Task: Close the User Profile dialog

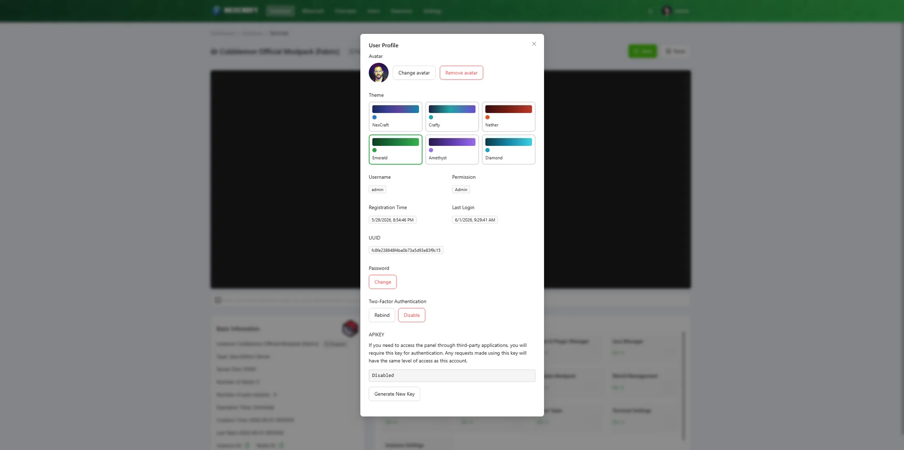Action: (534, 44)
